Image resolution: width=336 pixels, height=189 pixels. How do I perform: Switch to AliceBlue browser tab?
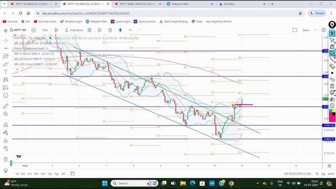(242, 4)
